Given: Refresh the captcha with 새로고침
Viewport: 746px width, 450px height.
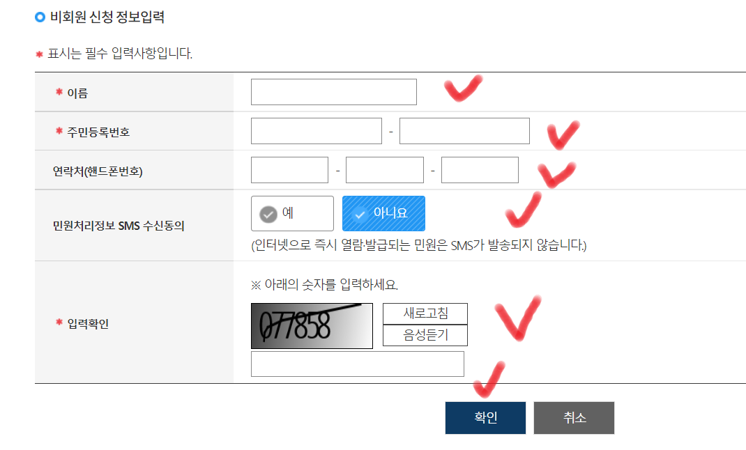Looking at the screenshot, I should click(x=425, y=313).
